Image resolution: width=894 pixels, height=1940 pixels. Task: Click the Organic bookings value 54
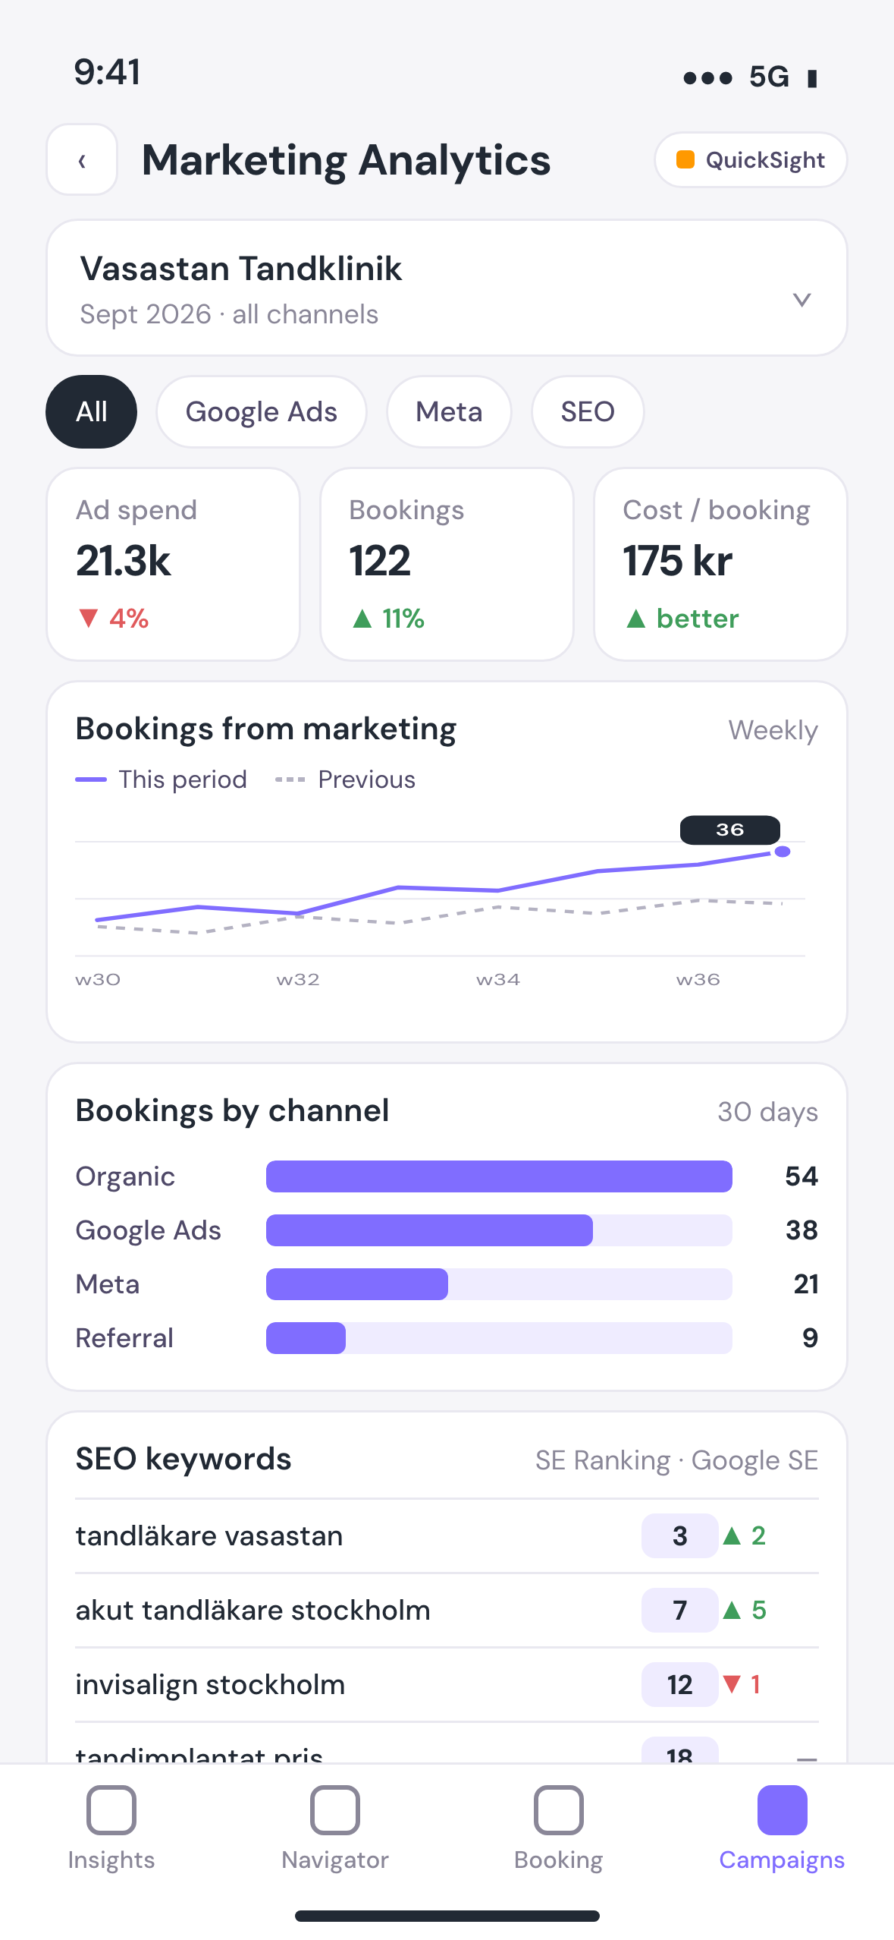point(801,1176)
